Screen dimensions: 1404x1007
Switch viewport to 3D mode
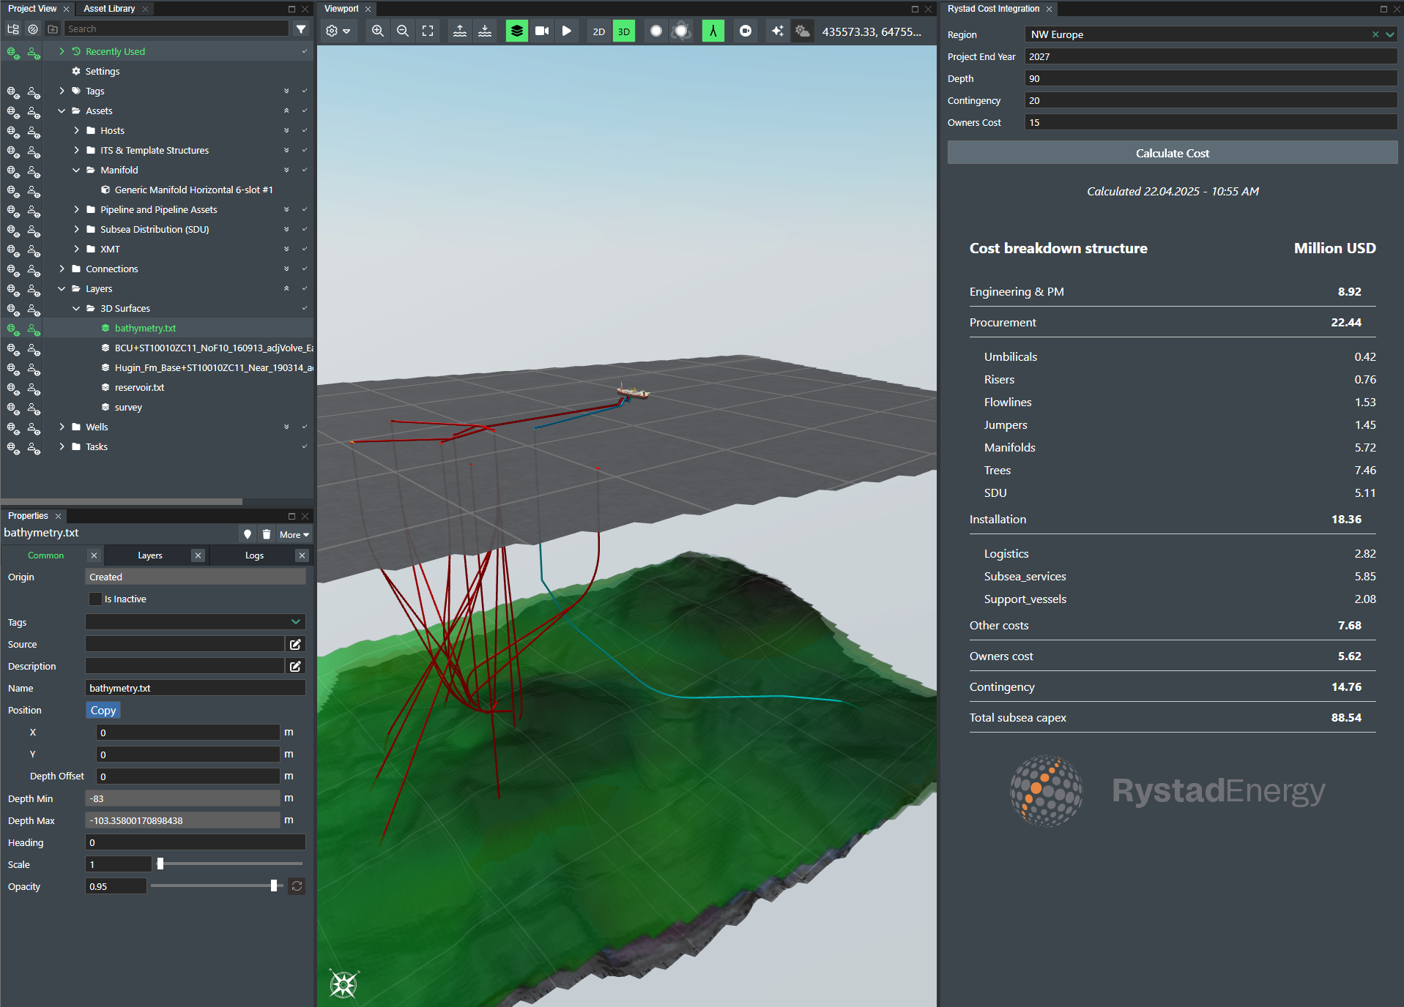[624, 31]
